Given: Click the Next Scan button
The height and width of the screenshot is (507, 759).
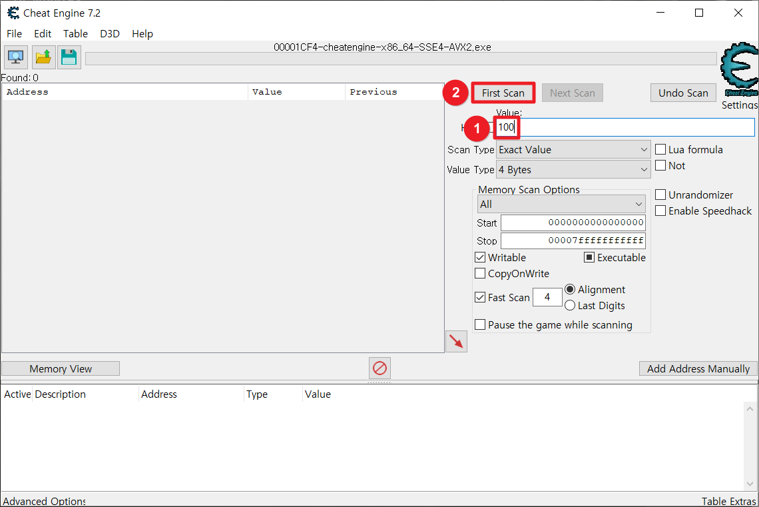Looking at the screenshot, I should coord(572,93).
